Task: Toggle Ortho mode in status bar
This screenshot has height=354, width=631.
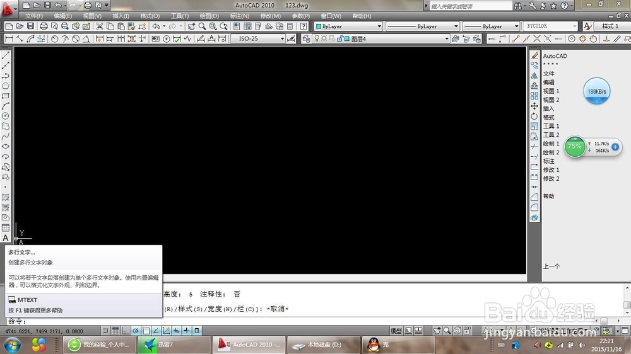Action: pyautogui.click(x=126, y=331)
